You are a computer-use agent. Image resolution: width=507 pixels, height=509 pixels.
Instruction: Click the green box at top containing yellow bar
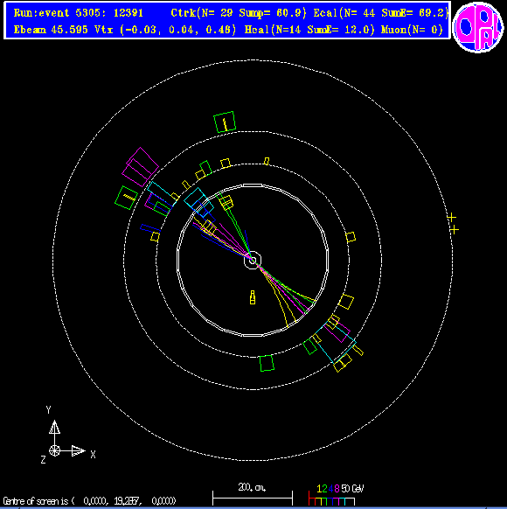click(225, 122)
